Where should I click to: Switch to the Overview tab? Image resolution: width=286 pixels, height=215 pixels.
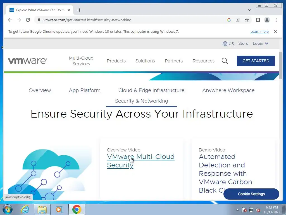pyautogui.click(x=40, y=90)
